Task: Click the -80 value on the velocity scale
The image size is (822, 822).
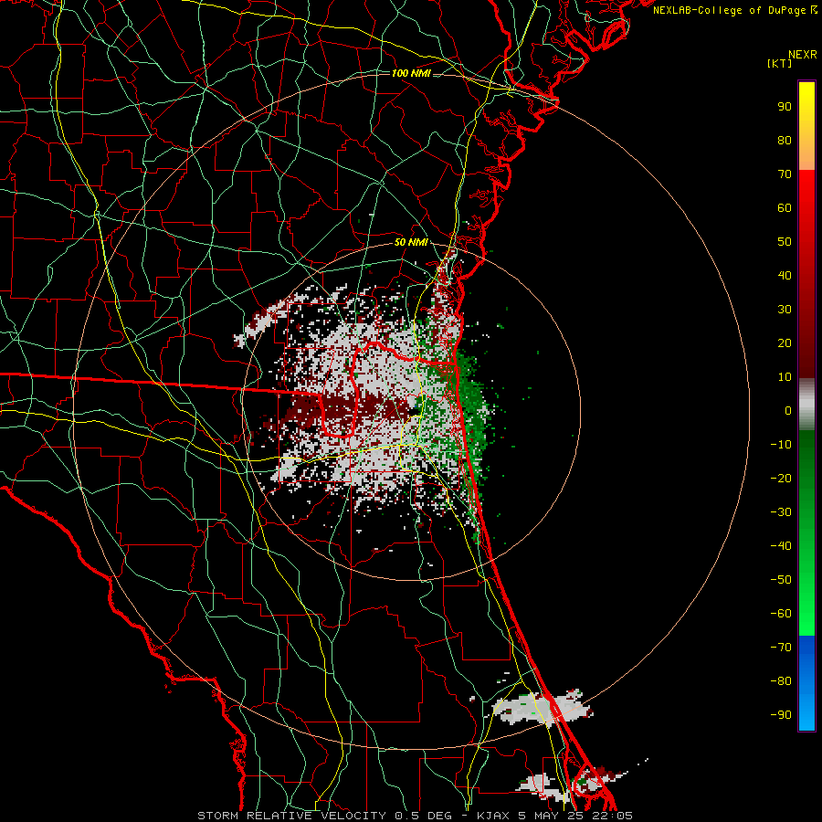Action: pyautogui.click(x=781, y=681)
